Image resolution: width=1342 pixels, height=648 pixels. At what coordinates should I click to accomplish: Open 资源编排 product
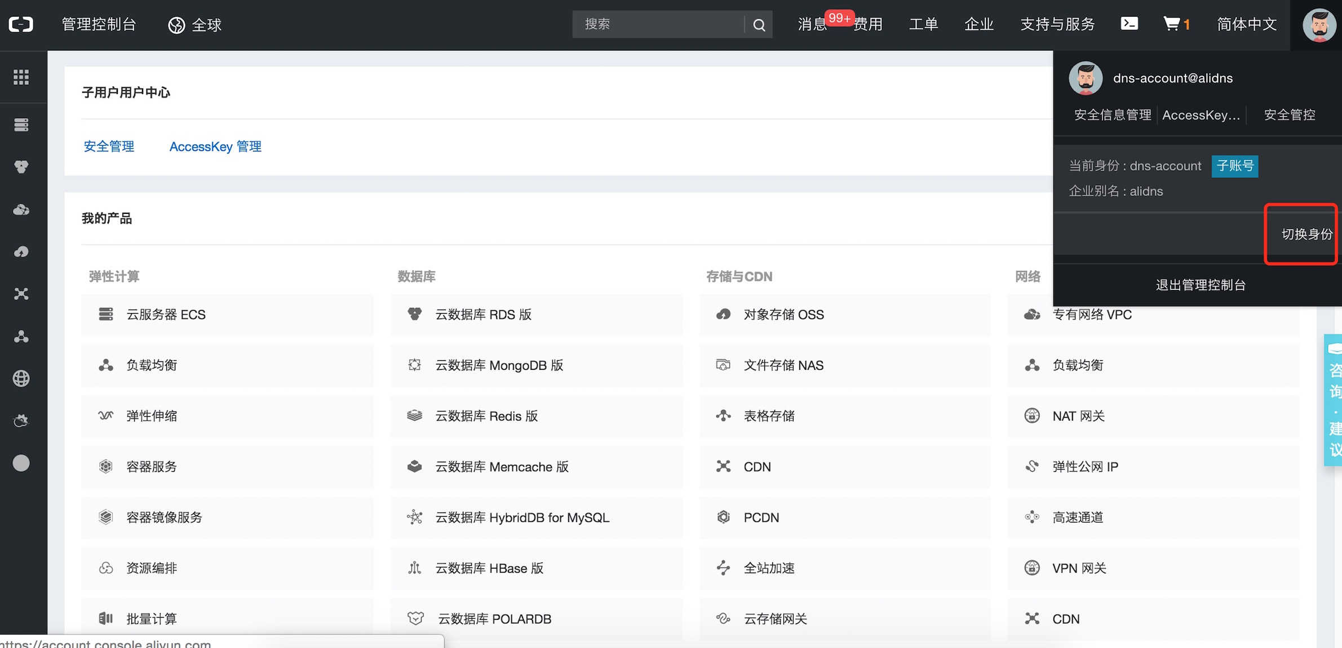pyautogui.click(x=227, y=568)
